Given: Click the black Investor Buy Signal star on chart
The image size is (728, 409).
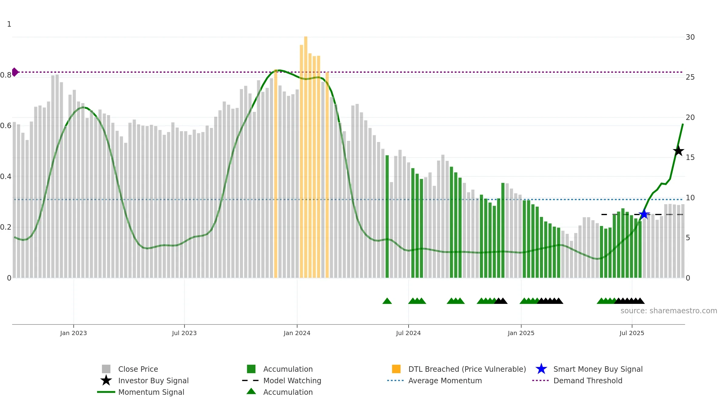Looking at the screenshot, I should (x=679, y=151).
